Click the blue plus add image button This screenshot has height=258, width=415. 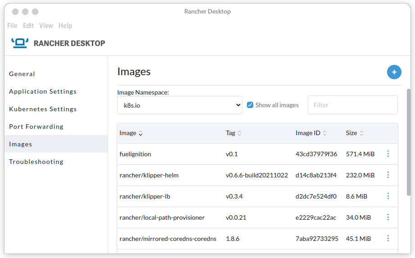pos(394,72)
